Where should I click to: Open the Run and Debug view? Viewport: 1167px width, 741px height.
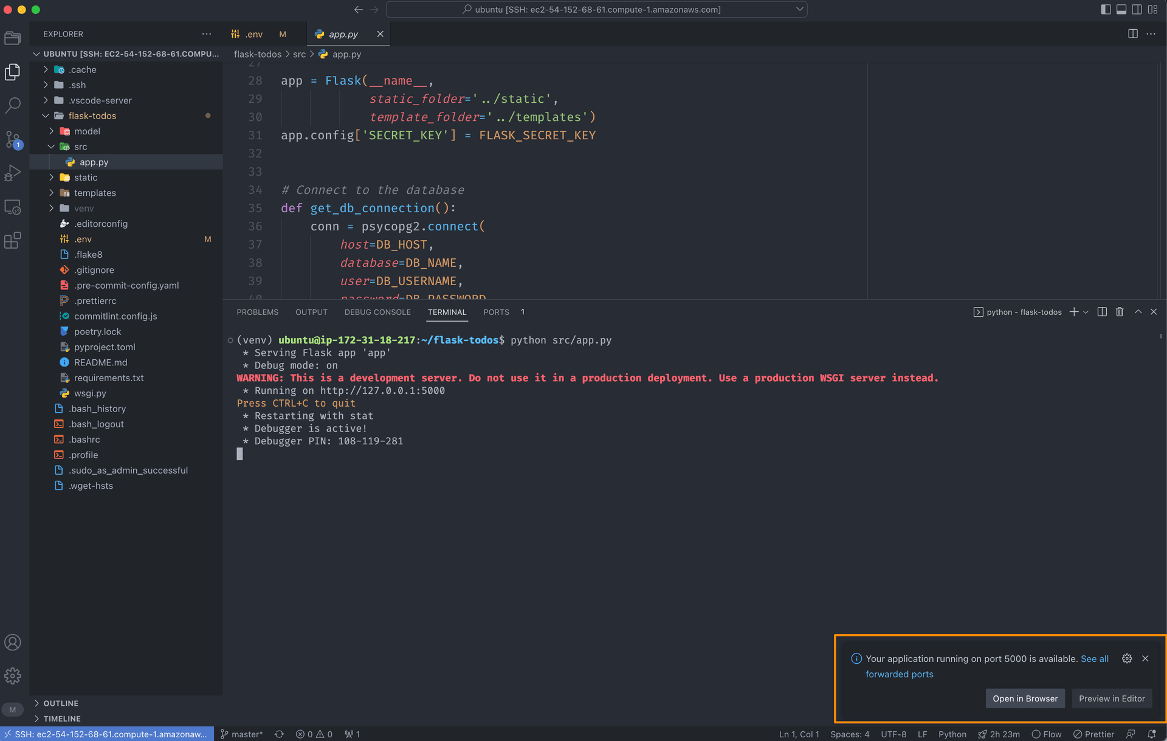[13, 173]
